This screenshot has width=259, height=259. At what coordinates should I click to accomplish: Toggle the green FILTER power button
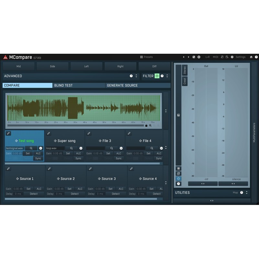tap(157, 76)
